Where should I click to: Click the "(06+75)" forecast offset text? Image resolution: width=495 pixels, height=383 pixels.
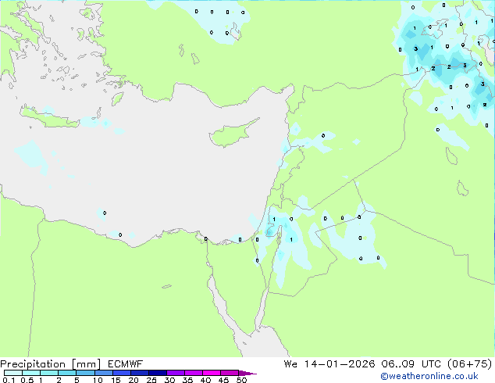click(470, 364)
